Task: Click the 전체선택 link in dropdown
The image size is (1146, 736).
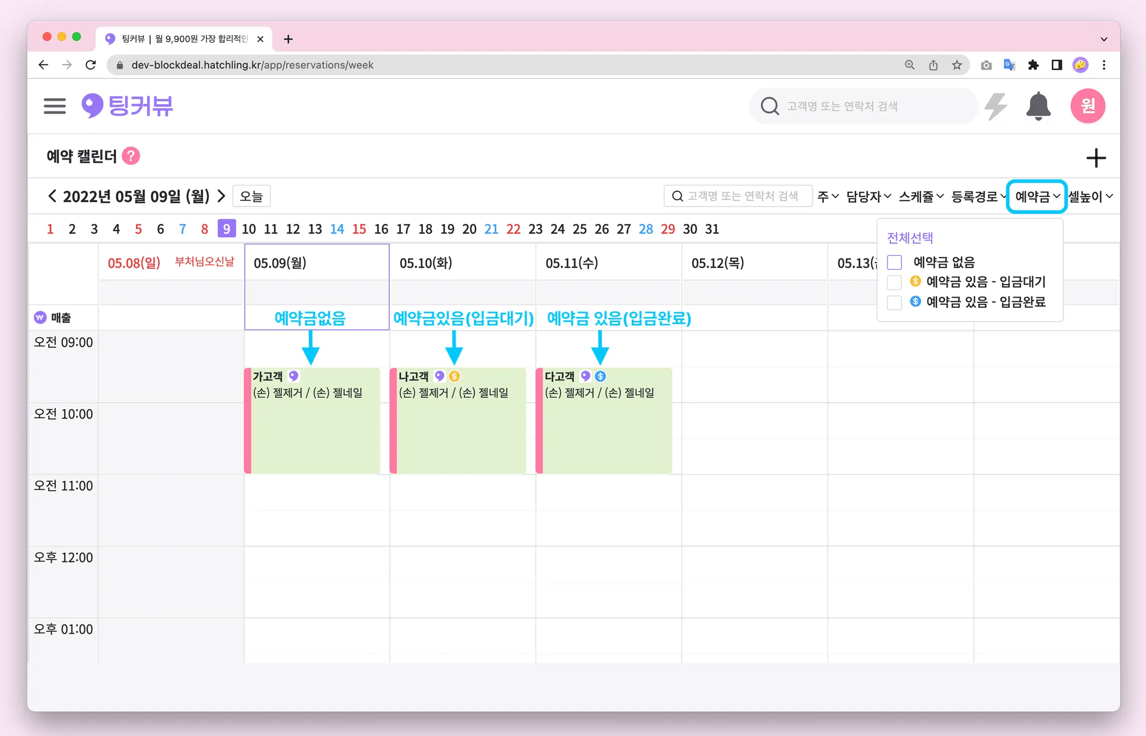Action: pyautogui.click(x=910, y=238)
